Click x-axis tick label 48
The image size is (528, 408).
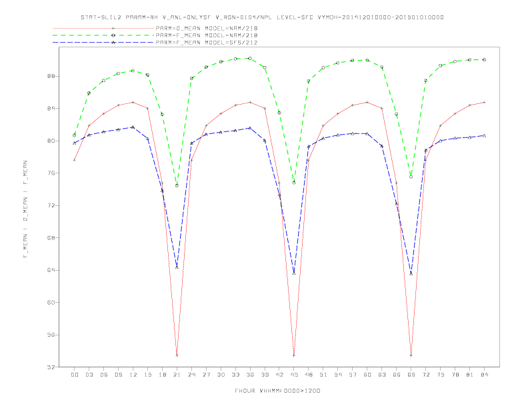309,375
